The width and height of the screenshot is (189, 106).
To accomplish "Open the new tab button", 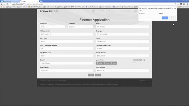I will (x=41, y=1).
